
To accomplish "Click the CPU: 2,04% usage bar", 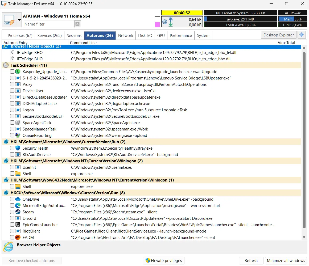I will [x=293, y=25].
